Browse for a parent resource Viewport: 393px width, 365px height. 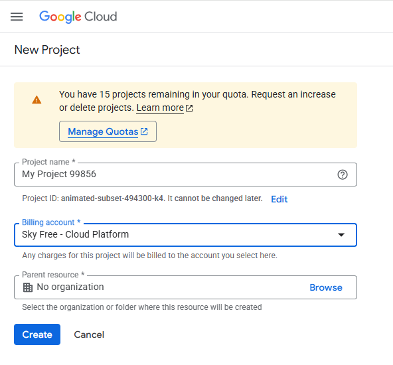click(x=326, y=287)
